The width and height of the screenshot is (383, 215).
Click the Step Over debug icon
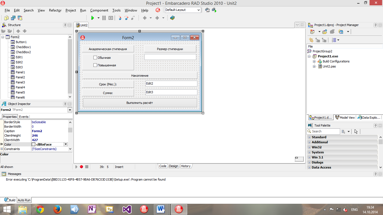pyautogui.click(x=126, y=18)
